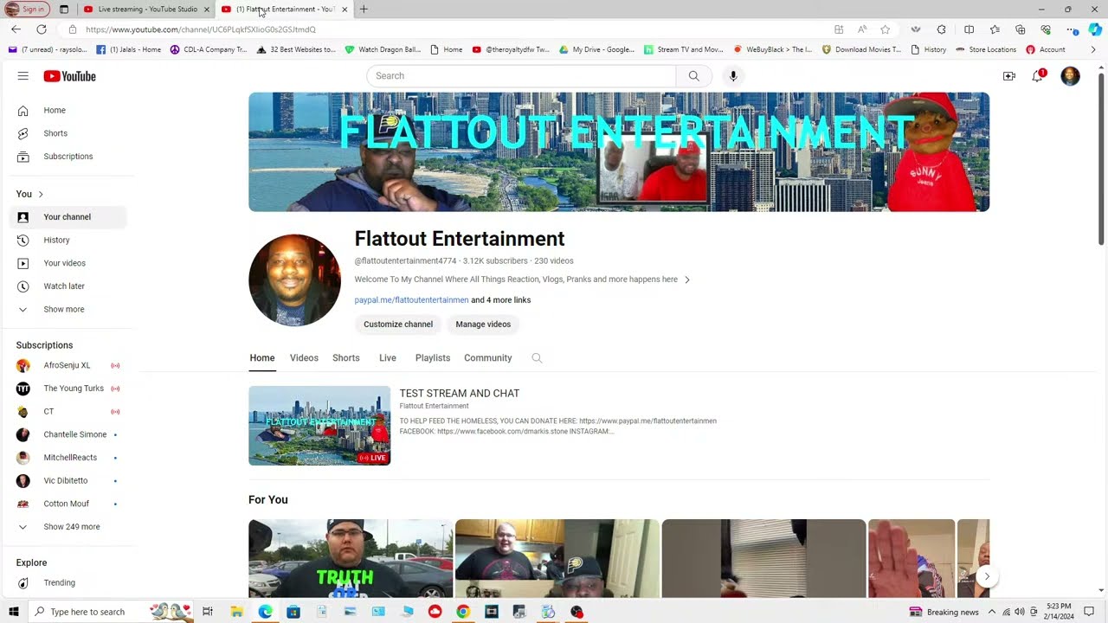Open the channel Videos tab
Image resolution: width=1108 pixels, height=623 pixels.
(304, 358)
